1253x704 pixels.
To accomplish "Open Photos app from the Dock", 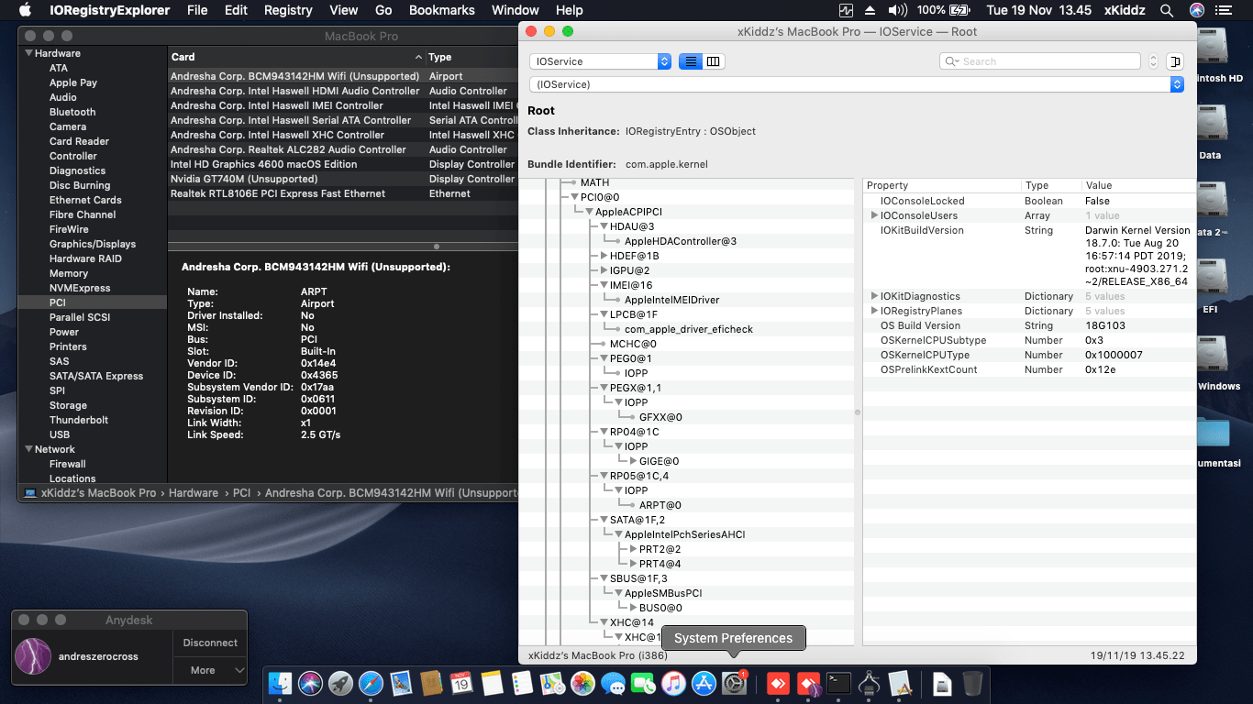I will pyautogui.click(x=582, y=683).
